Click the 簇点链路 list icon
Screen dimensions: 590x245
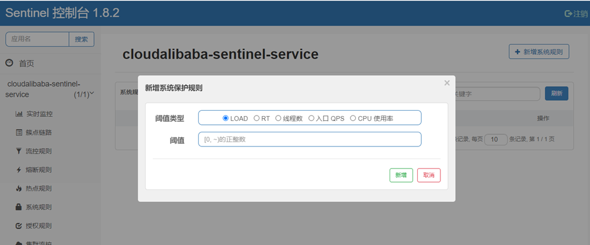coord(19,132)
